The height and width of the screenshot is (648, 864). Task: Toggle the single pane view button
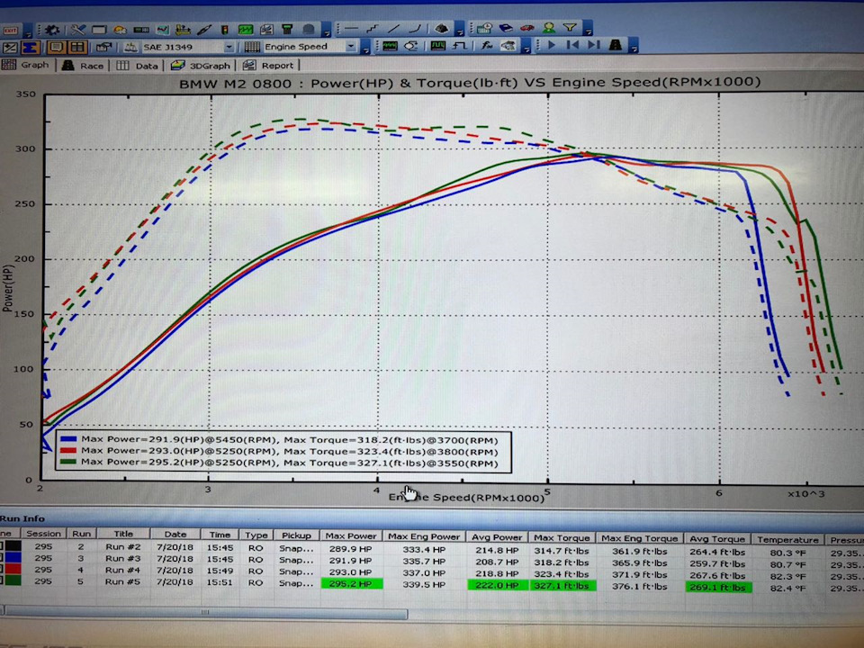pos(56,47)
